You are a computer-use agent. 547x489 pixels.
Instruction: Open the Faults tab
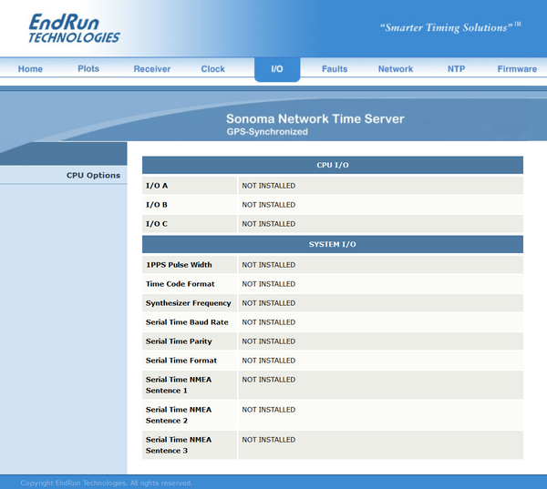[x=335, y=68]
